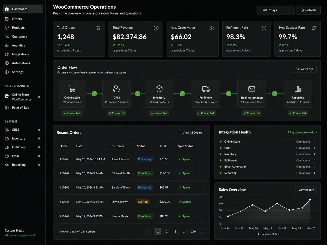Click the On Hold status for David Brown

pyautogui.click(x=143, y=202)
